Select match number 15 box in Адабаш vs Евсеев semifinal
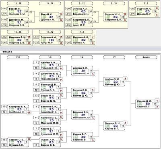The height and width of the screenshot is (149, 161). [x=123, y=82]
